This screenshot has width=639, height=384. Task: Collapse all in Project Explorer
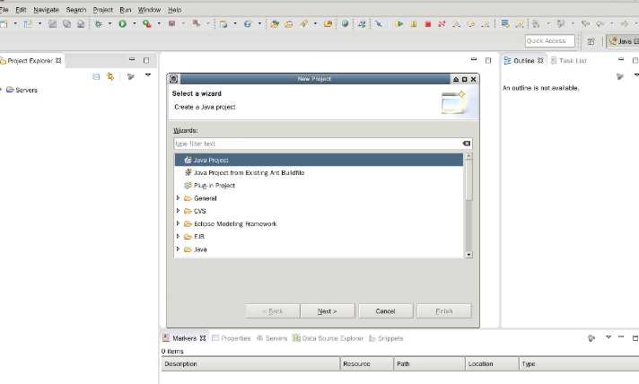click(96, 76)
